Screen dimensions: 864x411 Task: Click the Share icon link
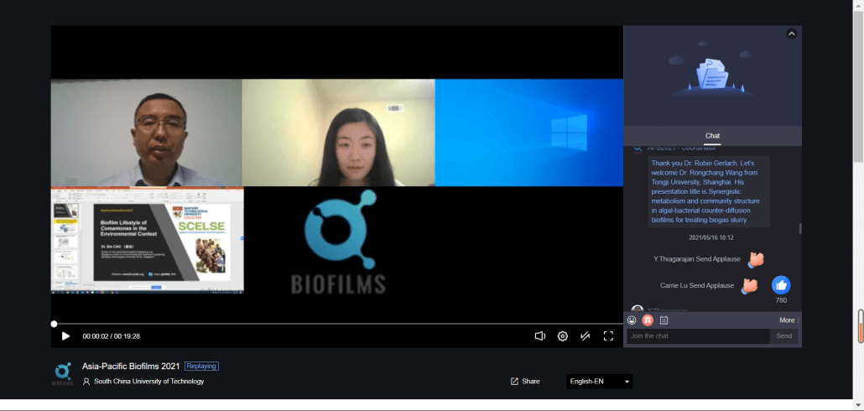tap(525, 382)
